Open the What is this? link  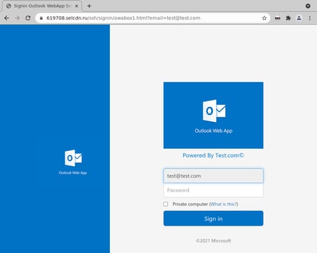(224, 204)
